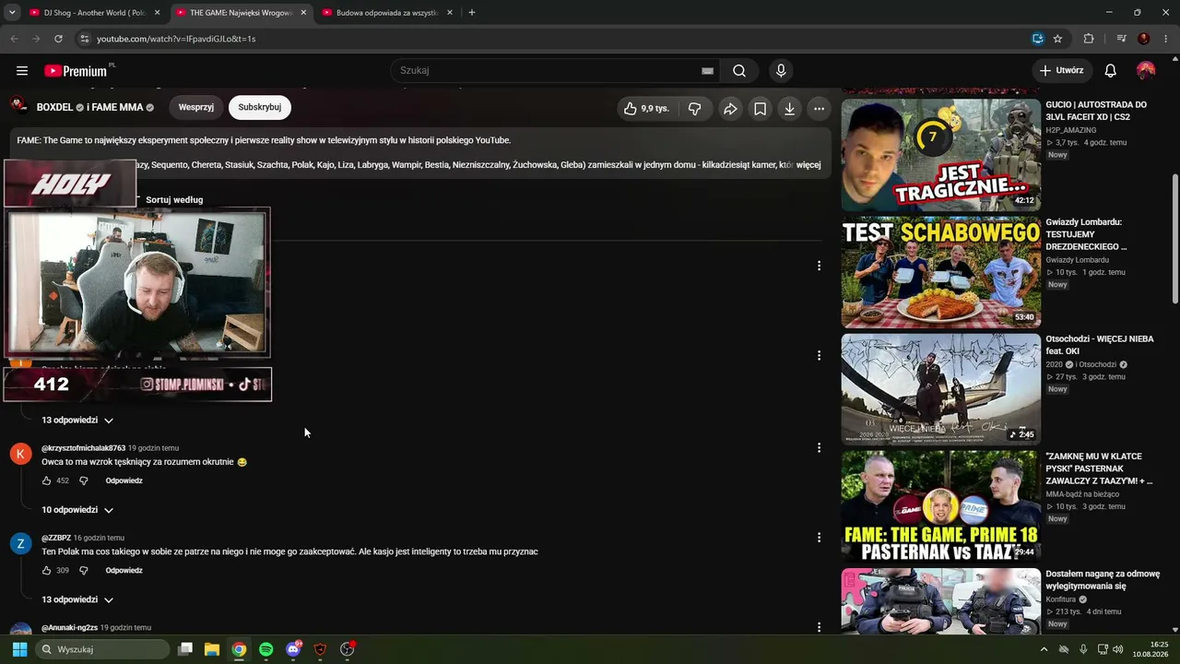
Task: Open the YouTube notifications bell
Action: (1111, 71)
